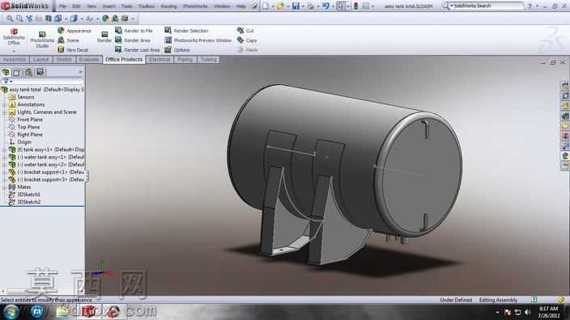The image size is (570, 320).
Task: Click Zoom to Area icon
Action: (x=19, y=18)
